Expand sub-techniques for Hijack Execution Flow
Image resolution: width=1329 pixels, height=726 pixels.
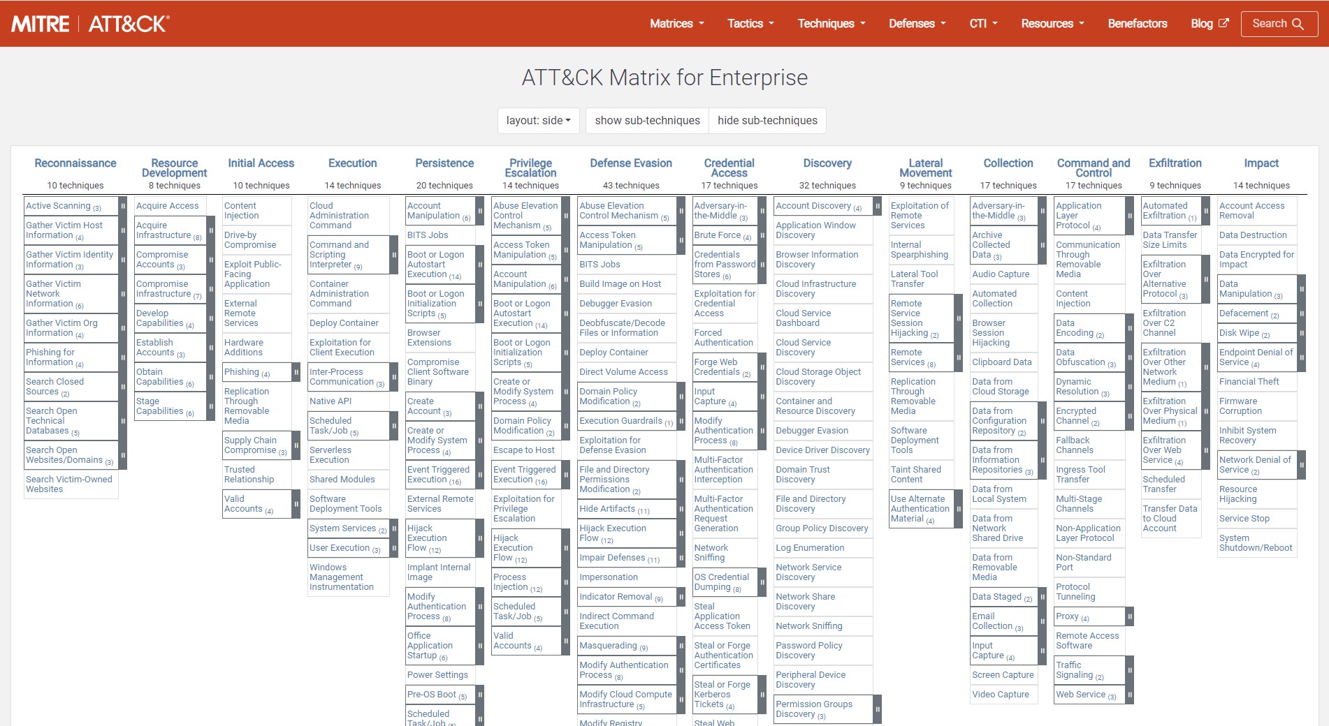tap(479, 538)
